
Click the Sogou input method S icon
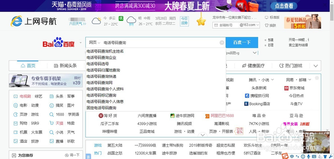click(x=285, y=156)
